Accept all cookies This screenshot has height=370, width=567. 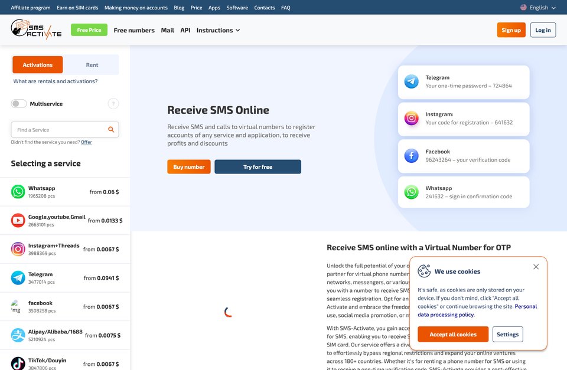pos(453,334)
